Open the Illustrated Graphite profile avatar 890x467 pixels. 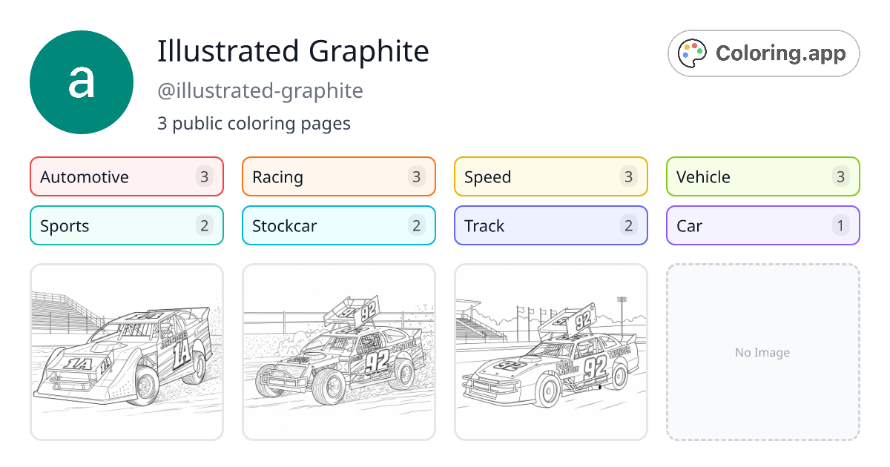pos(82,82)
